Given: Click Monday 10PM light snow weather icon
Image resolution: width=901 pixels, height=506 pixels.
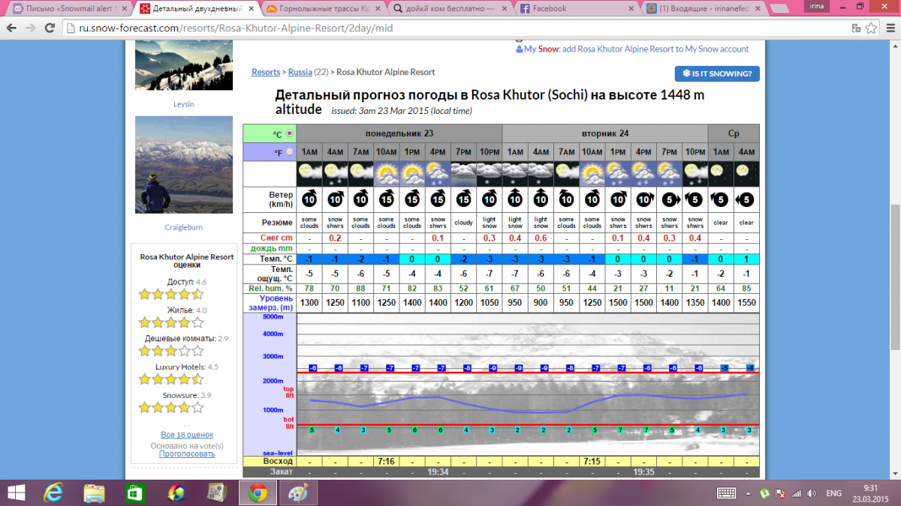Looking at the screenshot, I should pyautogui.click(x=489, y=174).
